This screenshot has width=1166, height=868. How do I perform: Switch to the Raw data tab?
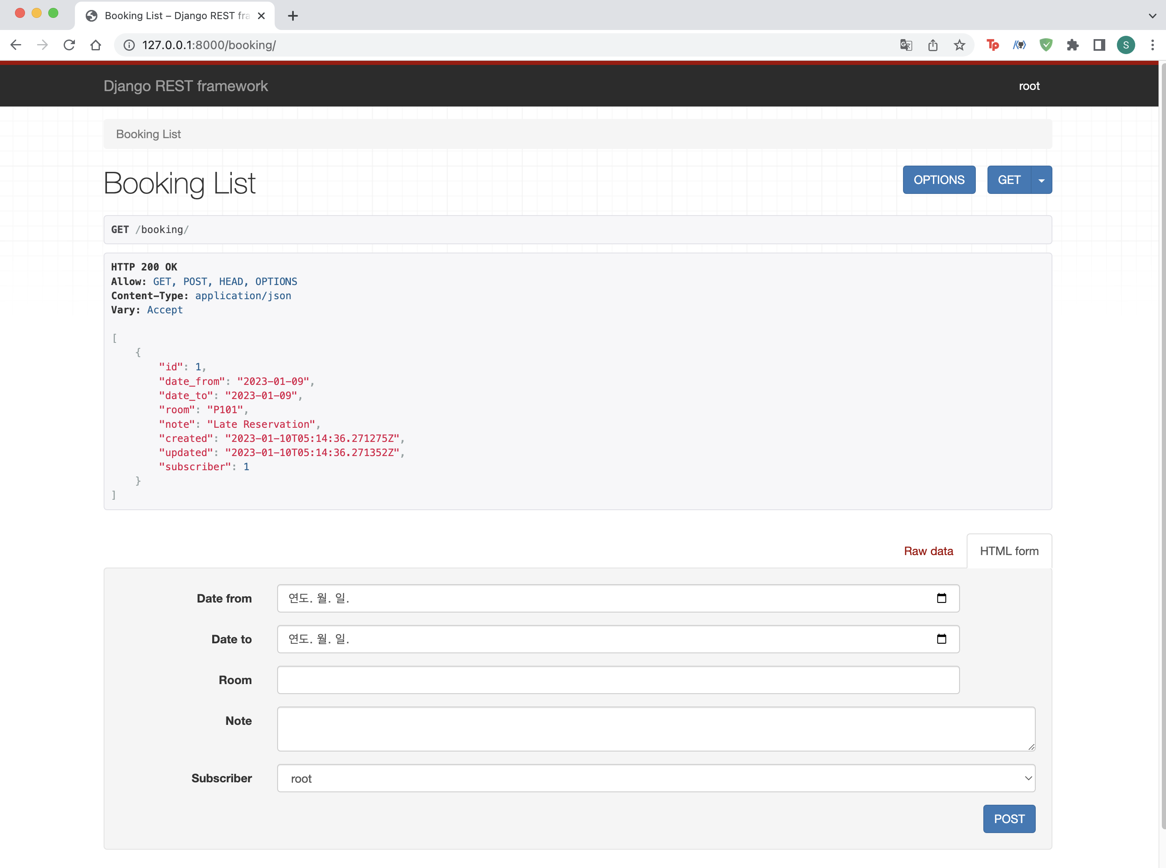[928, 551]
